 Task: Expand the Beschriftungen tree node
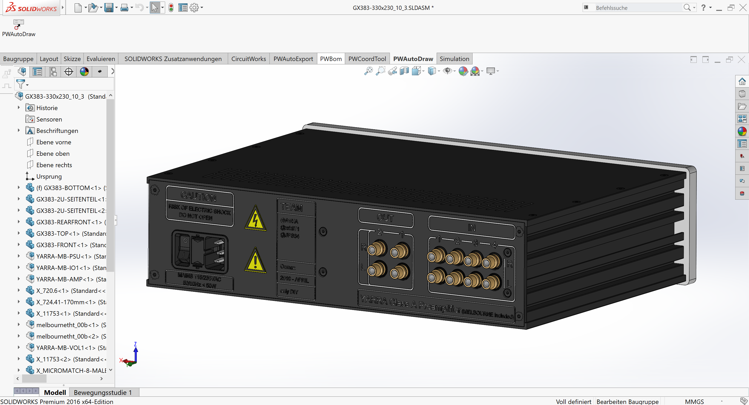click(19, 131)
